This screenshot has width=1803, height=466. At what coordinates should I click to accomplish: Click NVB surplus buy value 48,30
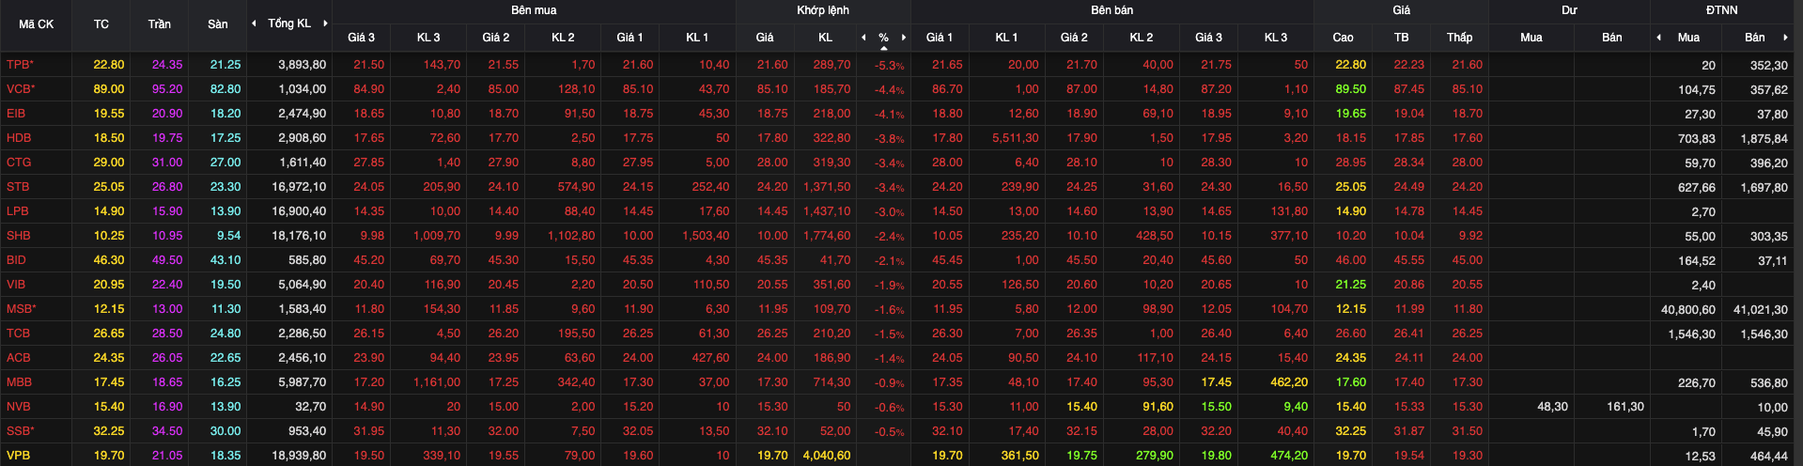[x=1552, y=407]
